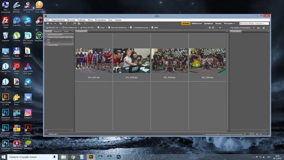This screenshot has width=284, height=160.
Task: Open the Окно menu
Action: (110, 20)
